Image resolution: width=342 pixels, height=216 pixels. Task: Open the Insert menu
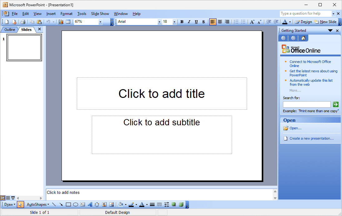51,14
